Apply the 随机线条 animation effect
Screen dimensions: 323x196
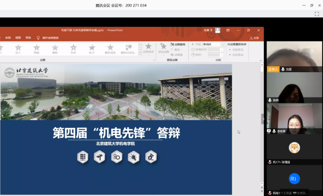tap(110, 50)
